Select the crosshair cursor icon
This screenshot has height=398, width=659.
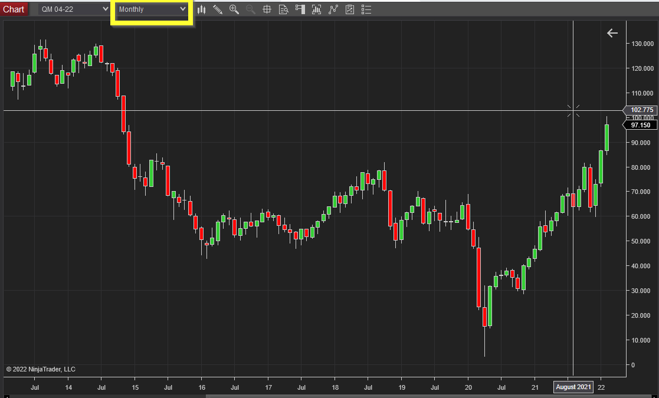point(267,9)
